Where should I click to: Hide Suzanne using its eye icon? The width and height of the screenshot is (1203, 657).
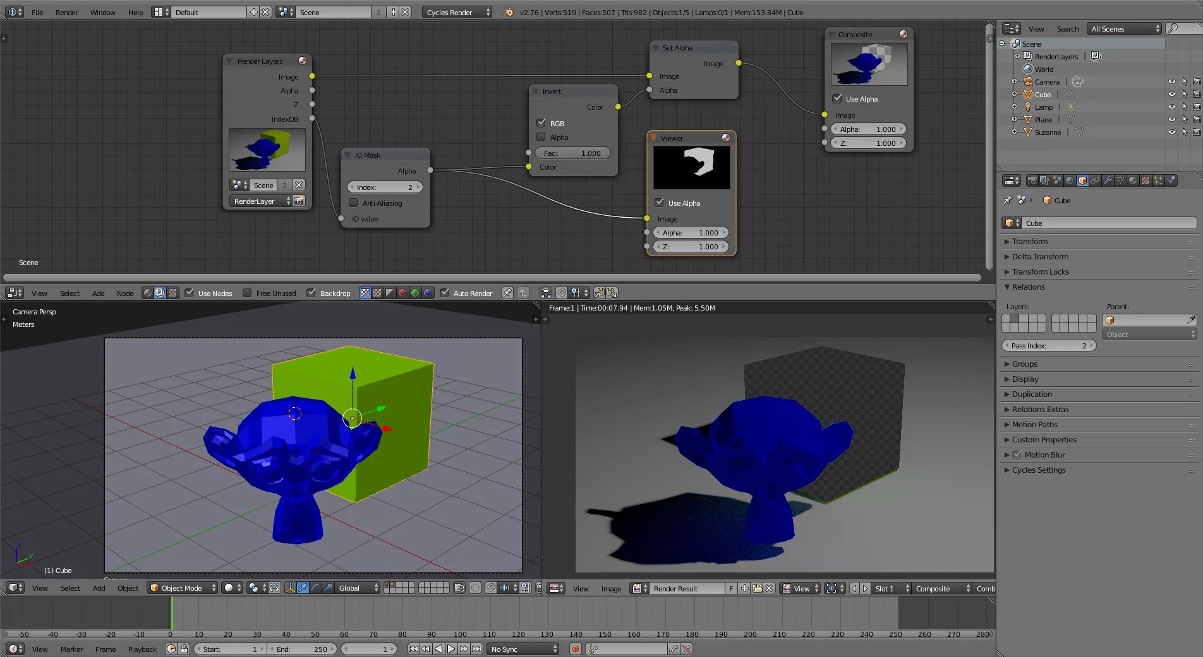pyautogui.click(x=1171, y=132)
